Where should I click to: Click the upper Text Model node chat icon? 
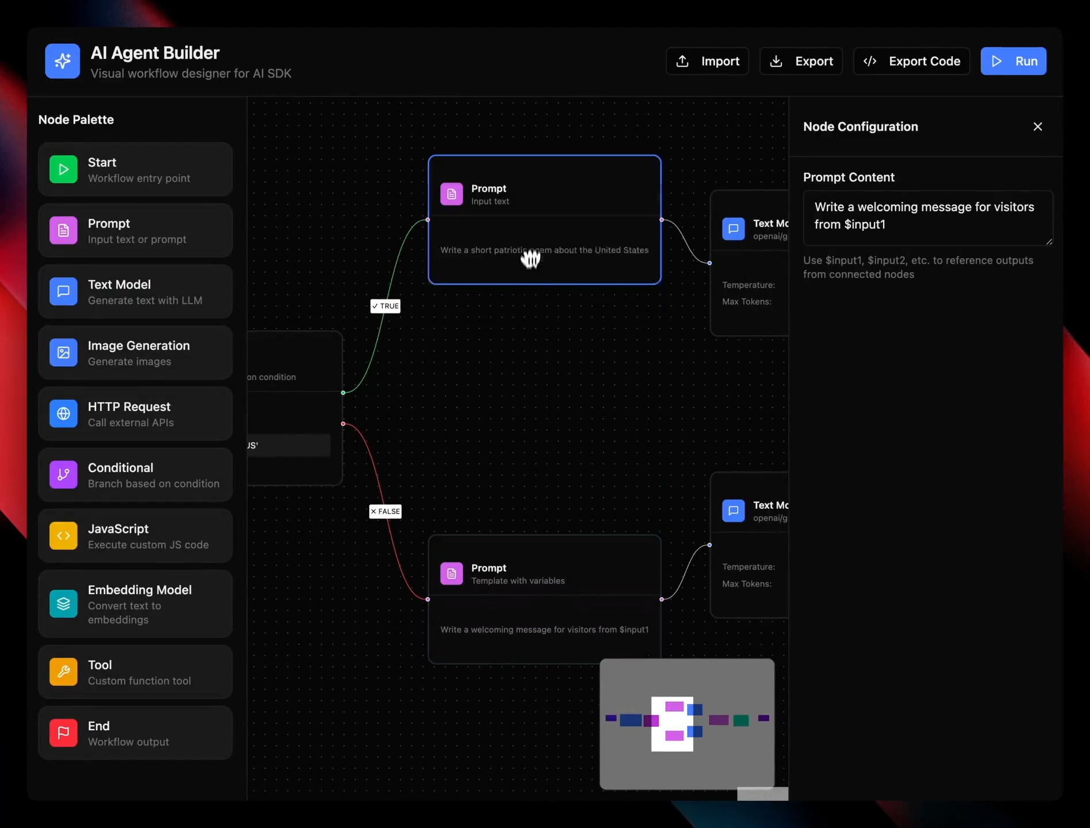(733, 229)
